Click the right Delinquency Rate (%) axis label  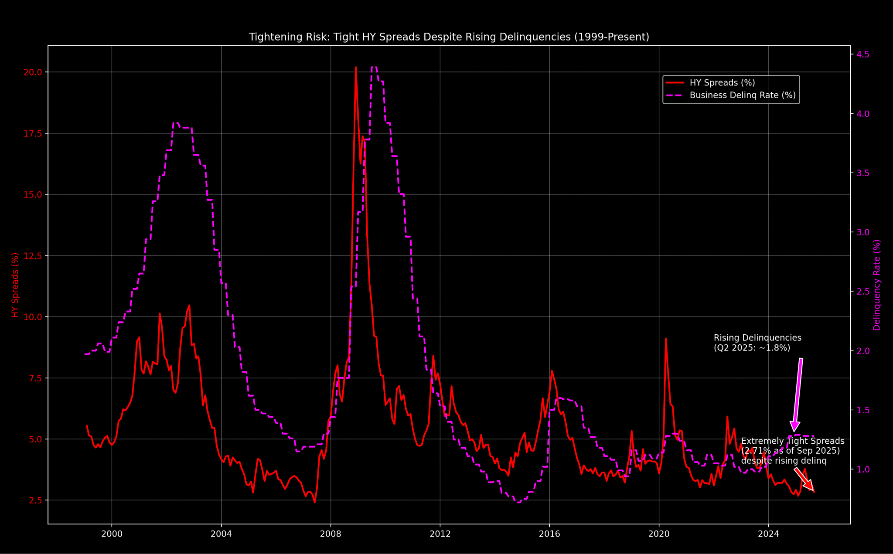coord(877,285)
